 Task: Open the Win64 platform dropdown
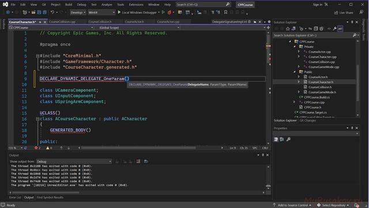[x=101, y=12]
